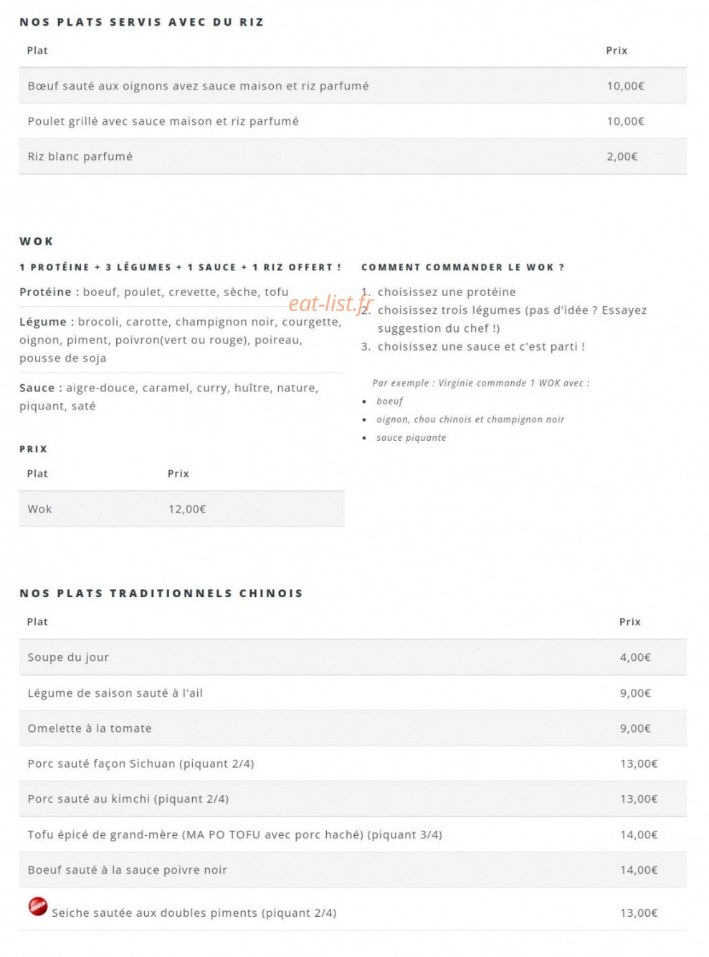Click the Prix column header in rice table
The height and width of the screenshot is (957, 709).
[x=617, y=50]
